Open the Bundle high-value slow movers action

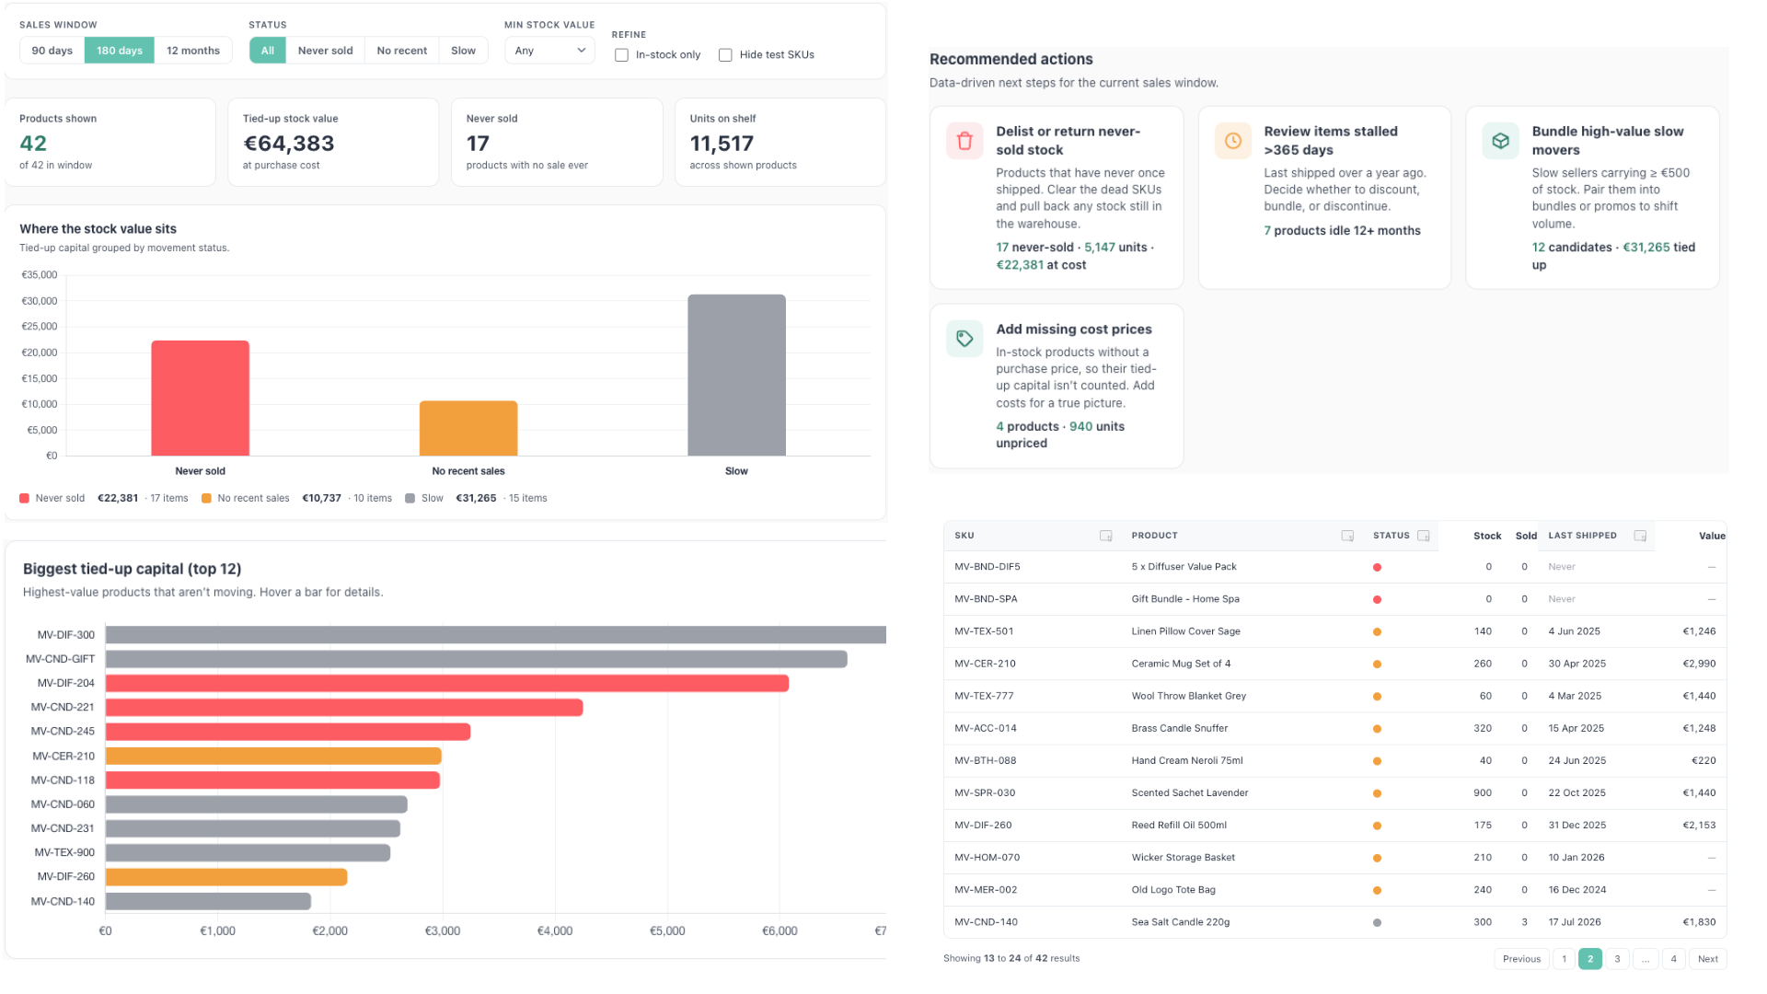pos(1592,198)
